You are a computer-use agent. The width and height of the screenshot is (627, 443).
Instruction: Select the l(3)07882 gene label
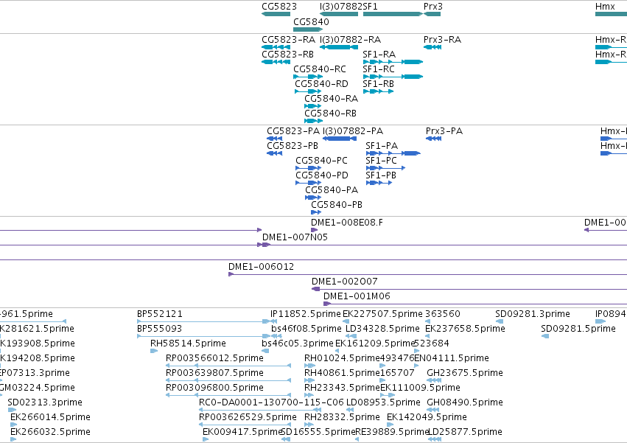tap(341, 7)
